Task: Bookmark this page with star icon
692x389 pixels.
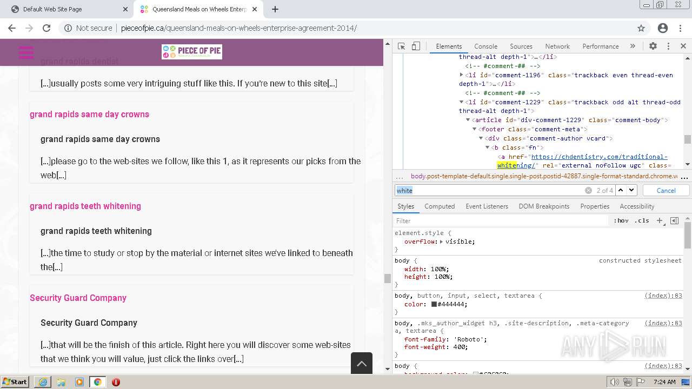Action: (x=641, y=28)
